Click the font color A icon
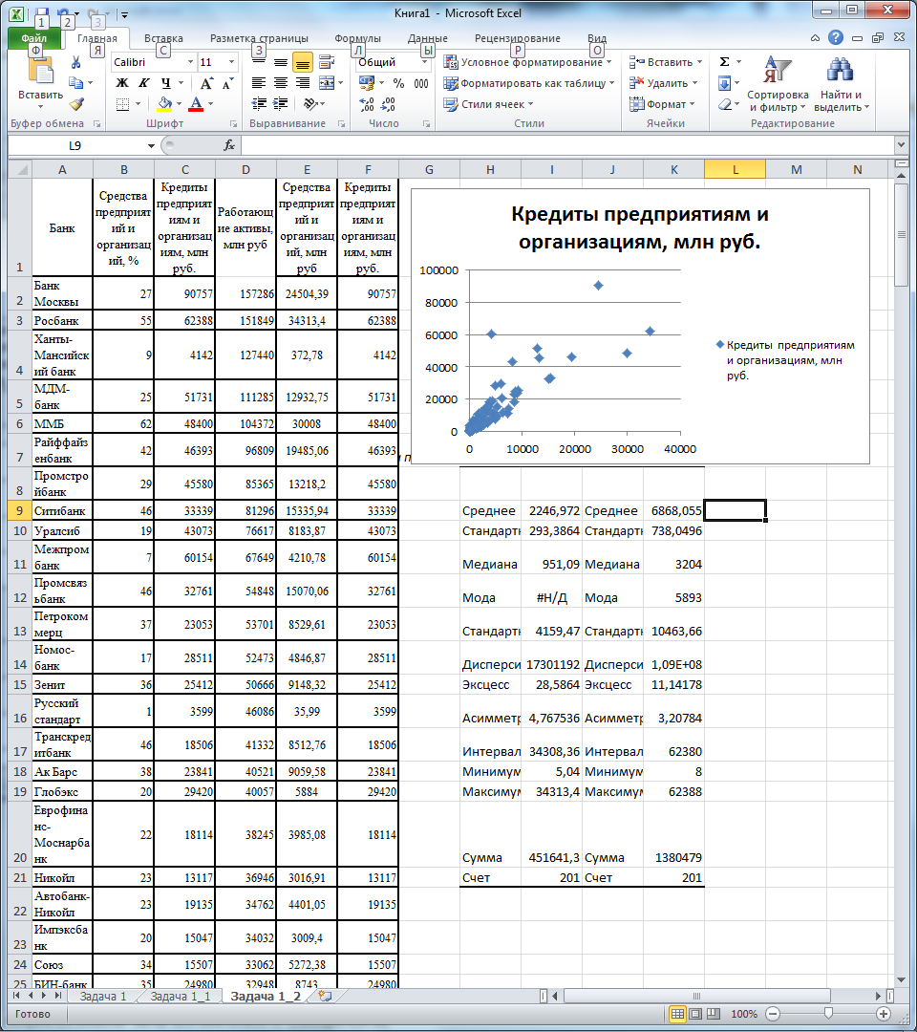The height and width of the screenshot is (1032, 917). click(x=196, y=104)
